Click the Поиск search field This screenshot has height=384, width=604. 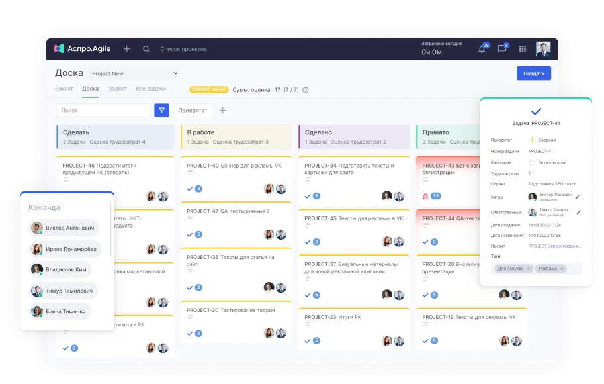103,111
